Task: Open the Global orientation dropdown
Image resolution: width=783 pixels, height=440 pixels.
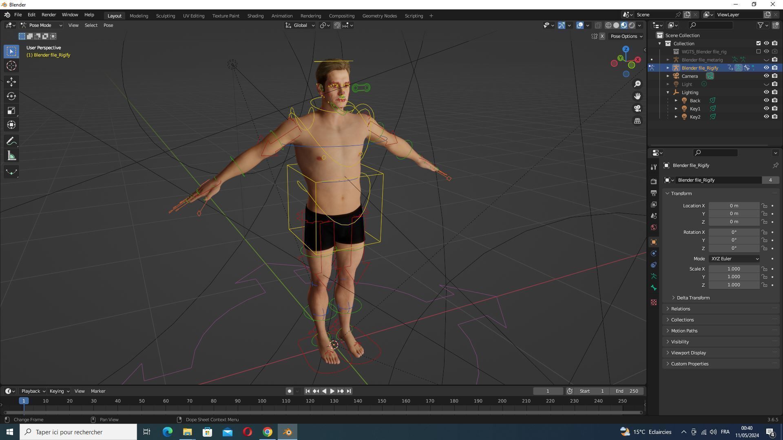Action: 300,25
